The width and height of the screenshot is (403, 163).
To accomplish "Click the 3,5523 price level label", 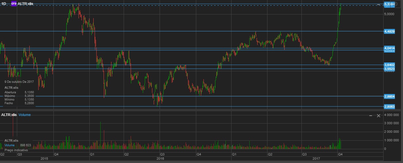I will [389, 69].
